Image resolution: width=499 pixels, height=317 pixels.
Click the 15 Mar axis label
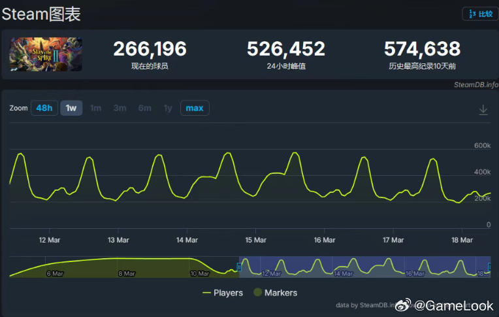pyautogui.click(x=255, y=241)
